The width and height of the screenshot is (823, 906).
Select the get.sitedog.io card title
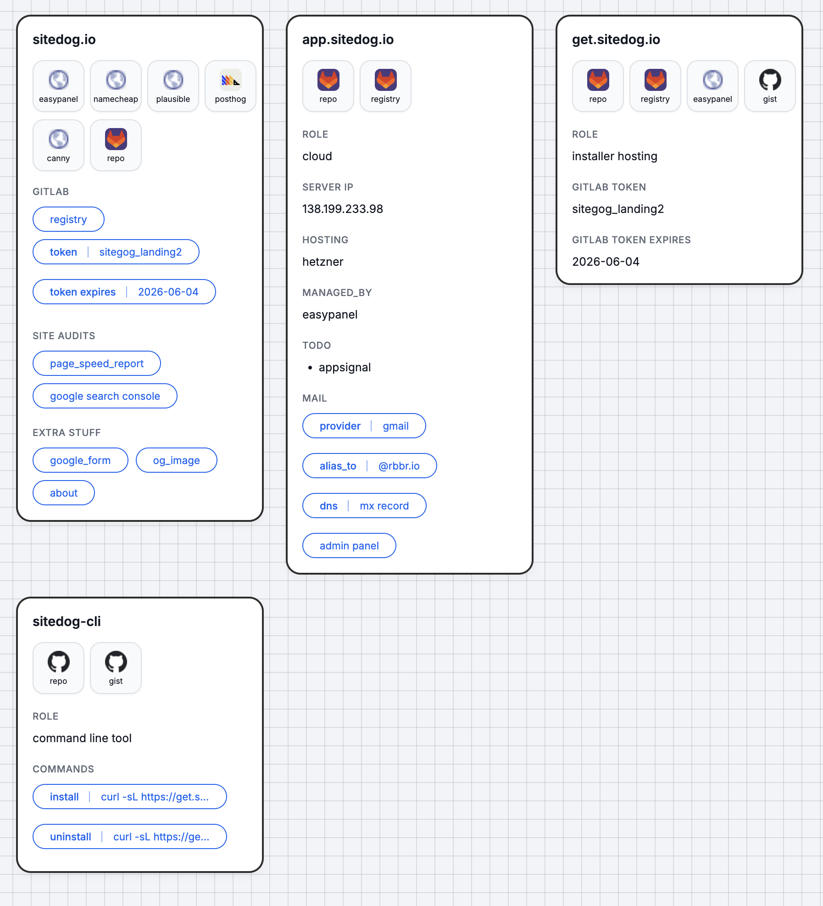(x=616, y=39)
